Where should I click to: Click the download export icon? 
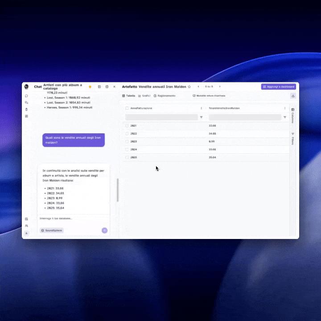pos(293,96)
